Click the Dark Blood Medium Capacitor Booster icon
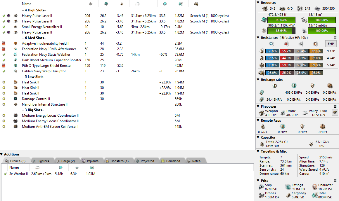339x201 pixels. 15,60
